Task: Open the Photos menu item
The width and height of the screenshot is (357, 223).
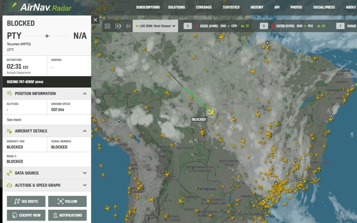Action: click(x=296, y=7)
